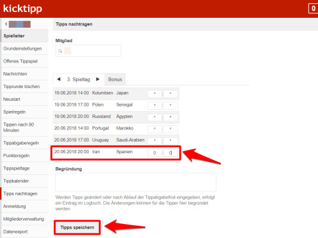
Task: Click Japan away score field
Action: coord(170,93)
